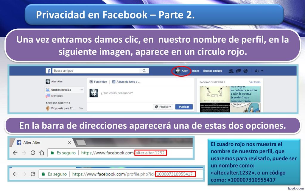
Task: Open the Público audience dropdown
Action: [x=163, y=107]
